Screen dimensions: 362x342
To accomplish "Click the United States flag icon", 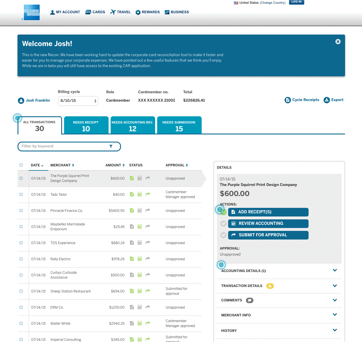I will (236, 3).
